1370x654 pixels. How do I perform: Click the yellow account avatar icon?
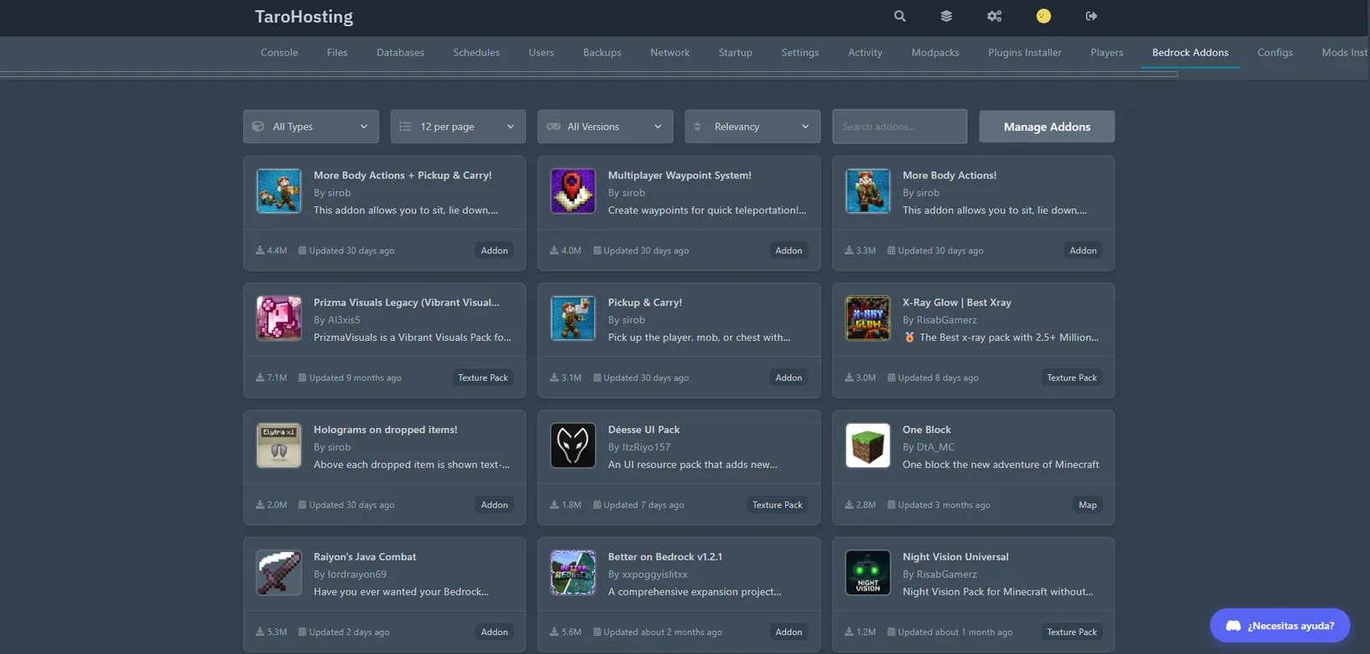point(1043,16)
